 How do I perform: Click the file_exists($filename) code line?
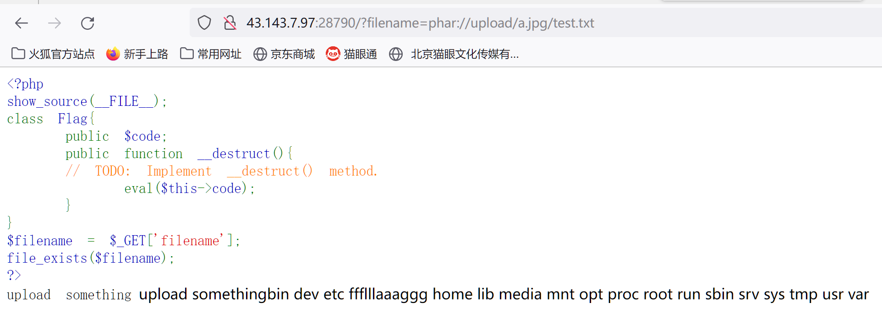point(91,258)
